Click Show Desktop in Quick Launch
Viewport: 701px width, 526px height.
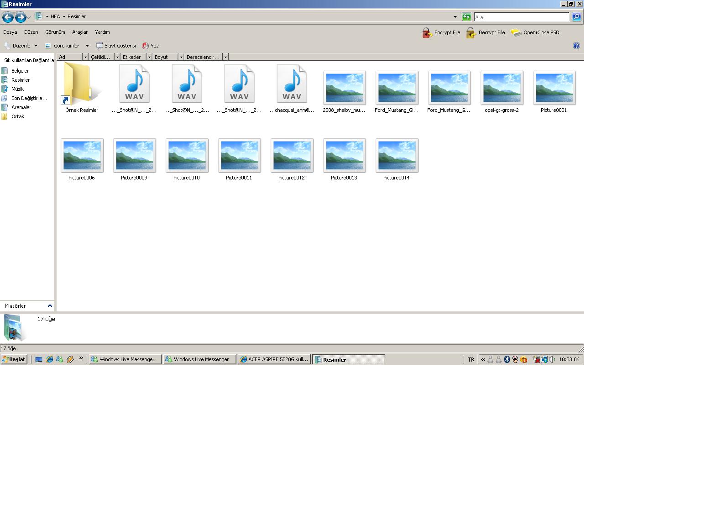click(x=39, y=359)
